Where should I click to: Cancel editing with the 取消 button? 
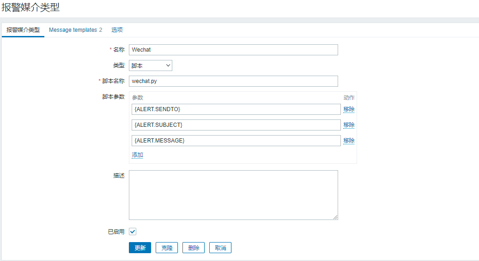(x=220, y=248)
